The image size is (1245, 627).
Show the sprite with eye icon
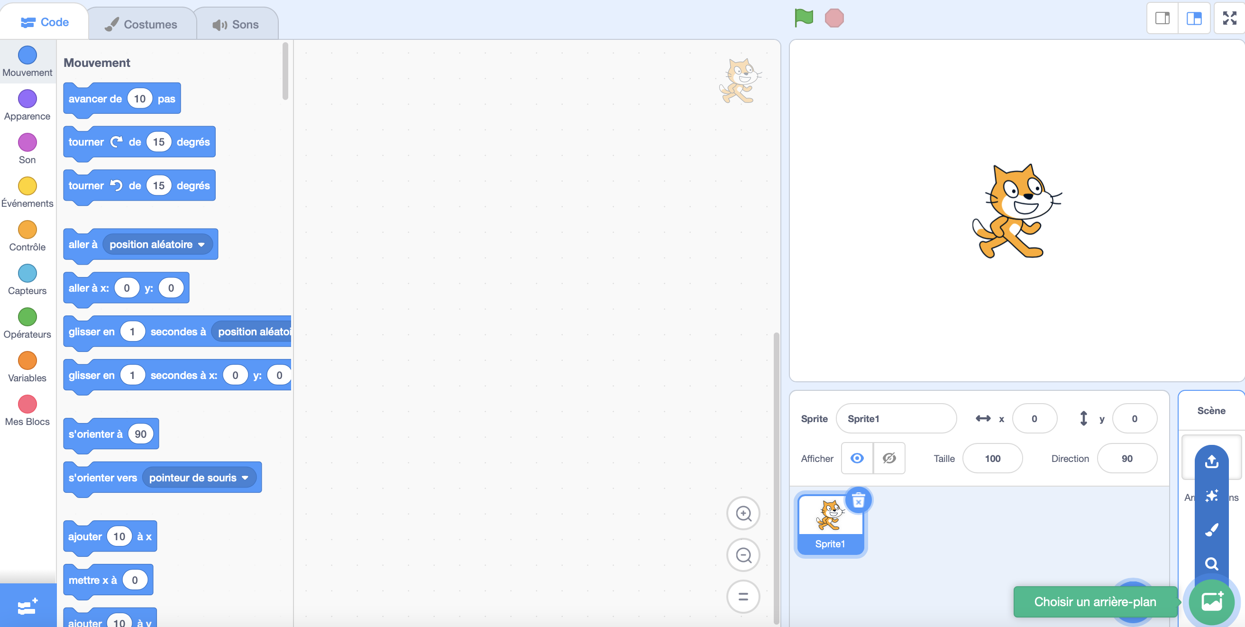pyautogui.click(x=857, y=458)
